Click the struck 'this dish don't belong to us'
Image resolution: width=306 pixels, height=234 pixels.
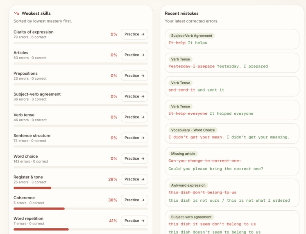click(x=202, y=193)
